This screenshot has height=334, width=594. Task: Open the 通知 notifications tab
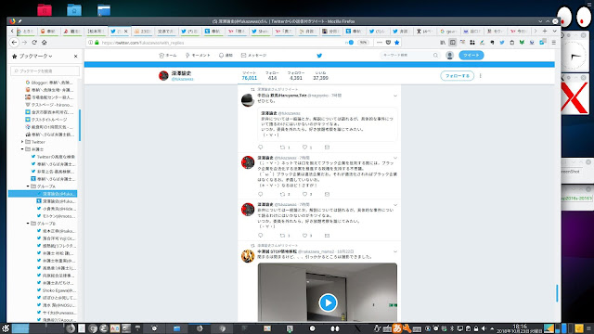click(x=226, y=56)
